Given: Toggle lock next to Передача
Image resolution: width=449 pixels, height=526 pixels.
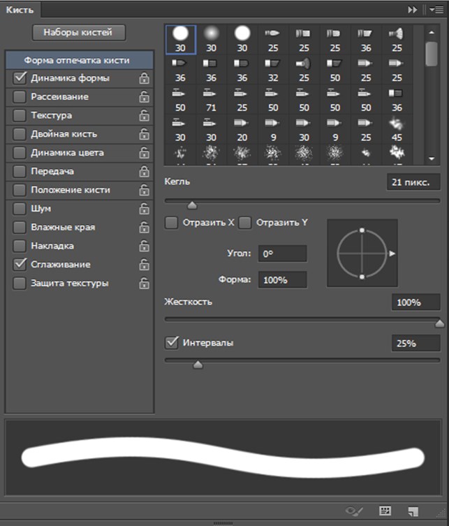Looking at the screenshot, I should (x=144, y=171).
